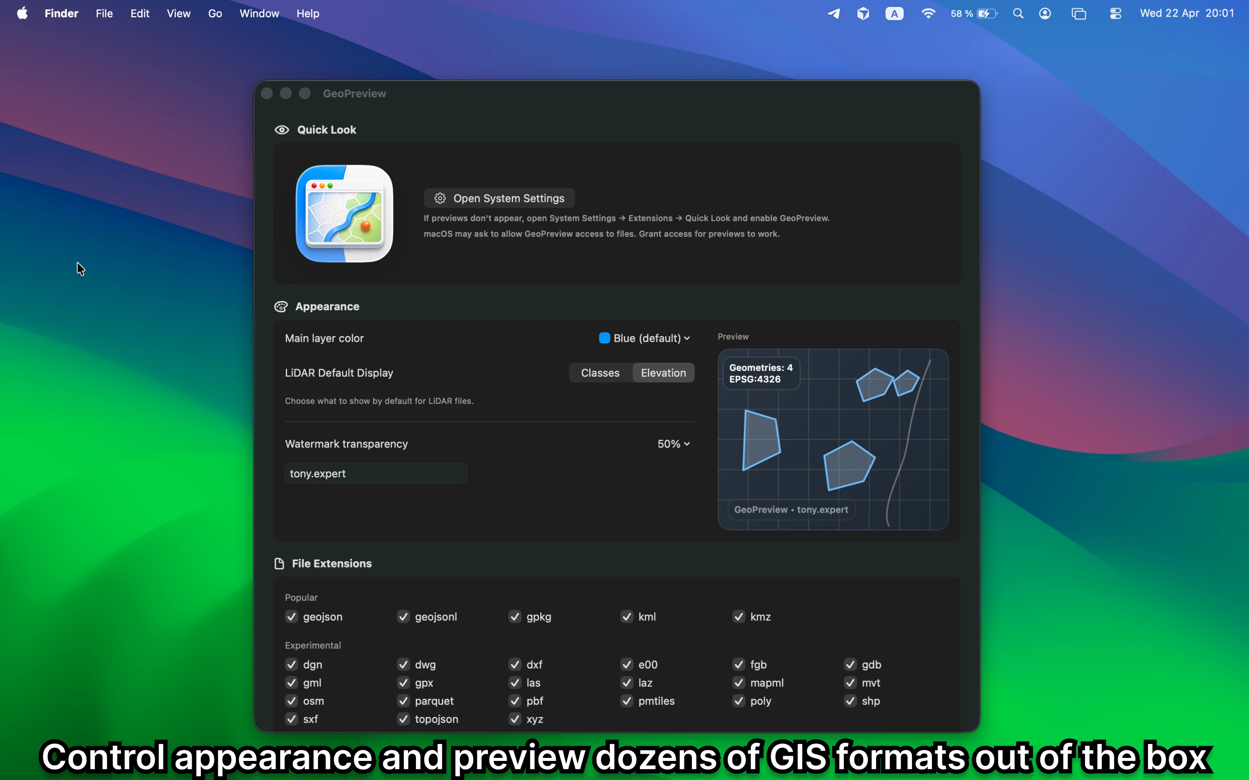Toggle the sxf checkbox

coord(291,718)
